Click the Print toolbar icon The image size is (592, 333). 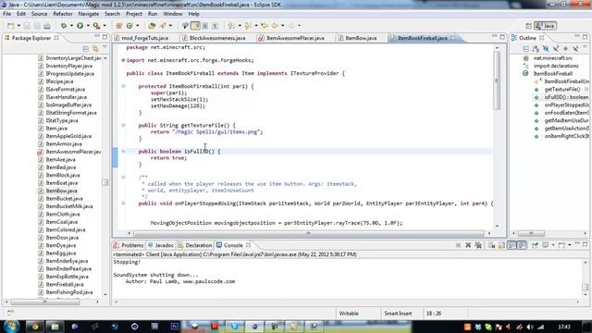(47, 26)
